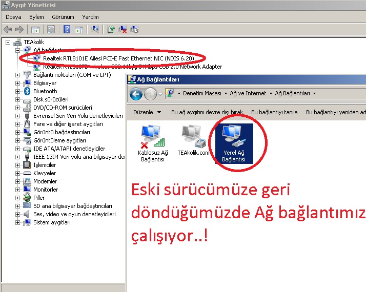
Task: Expand the Klavyeler tree node
Action: [17, 173]
